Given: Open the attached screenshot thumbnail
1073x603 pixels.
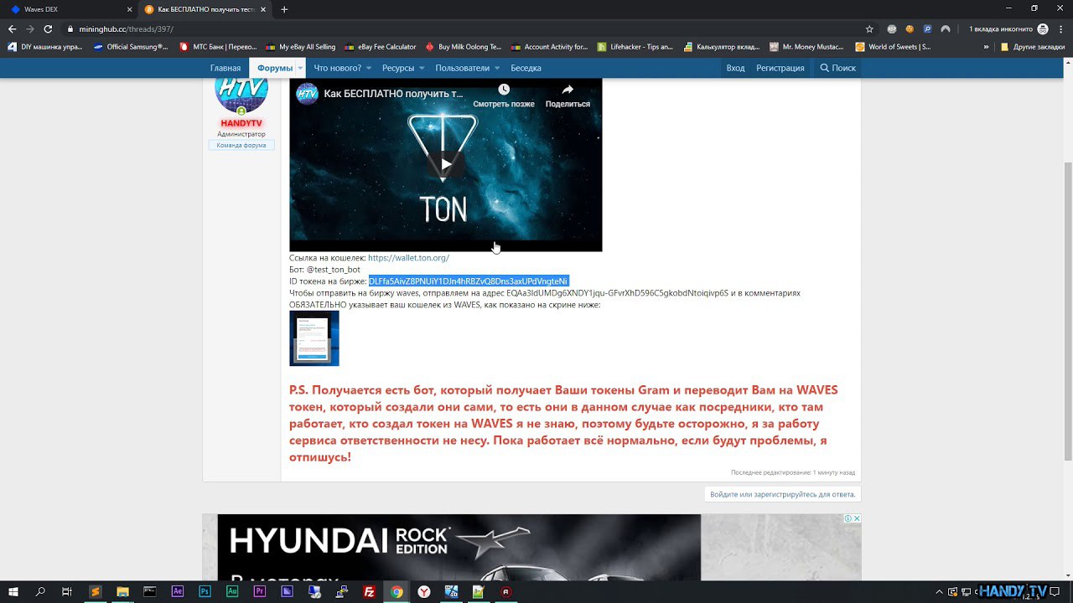Looking at the screenshot, I should pyautogui.click(x=314, y=338).
